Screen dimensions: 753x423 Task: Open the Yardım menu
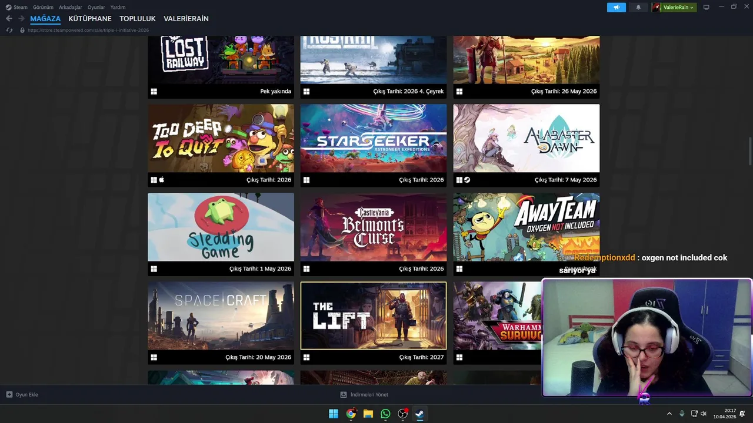pos(118,7)
